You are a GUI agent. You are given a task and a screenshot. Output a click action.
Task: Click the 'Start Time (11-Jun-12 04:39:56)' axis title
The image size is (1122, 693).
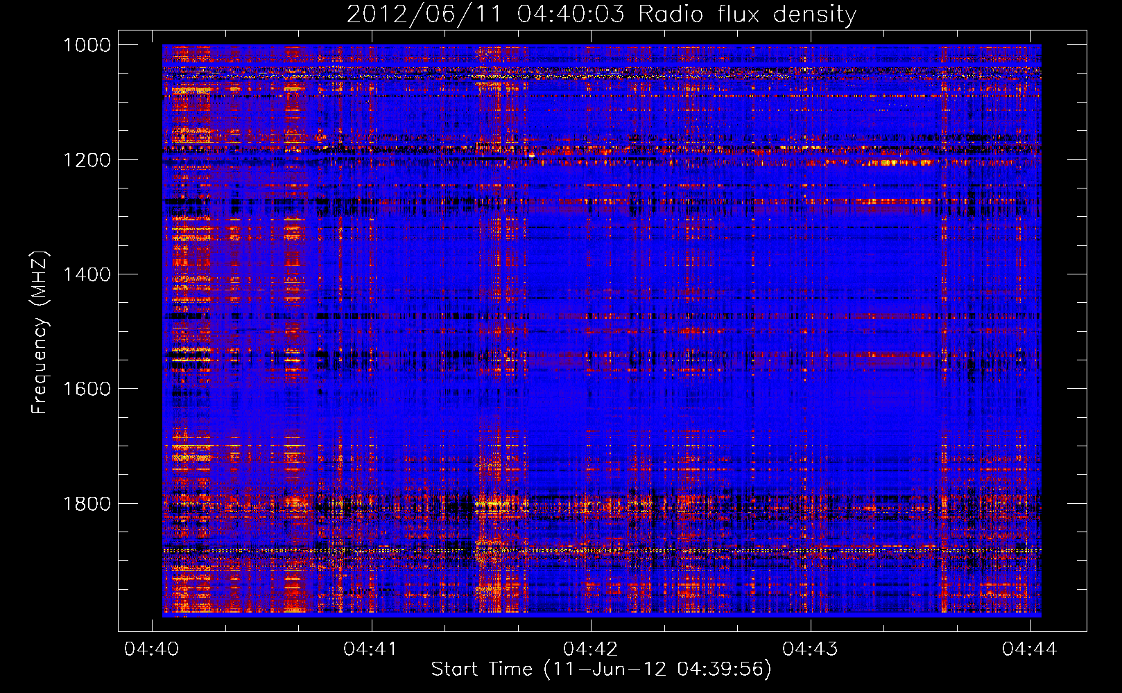click(x=601, y=669)
